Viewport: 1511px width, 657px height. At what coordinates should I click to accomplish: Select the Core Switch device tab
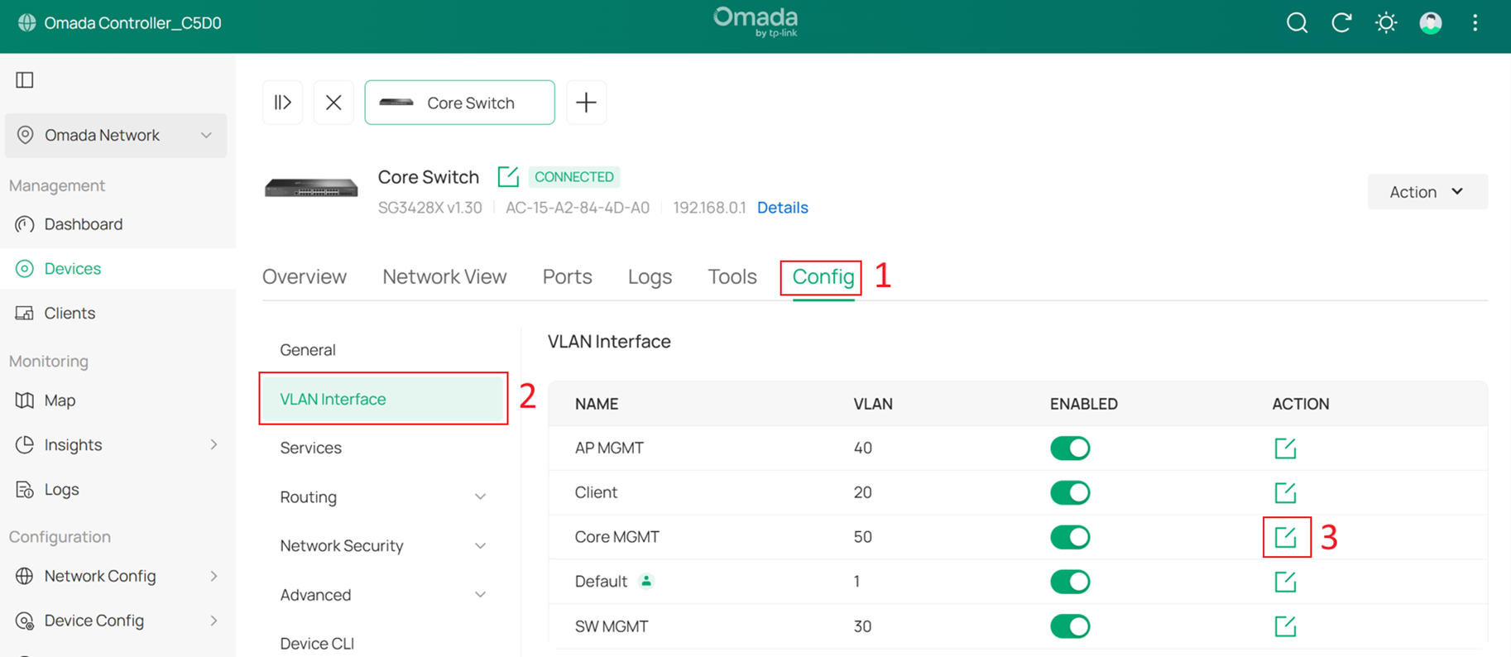pos(460,103)
